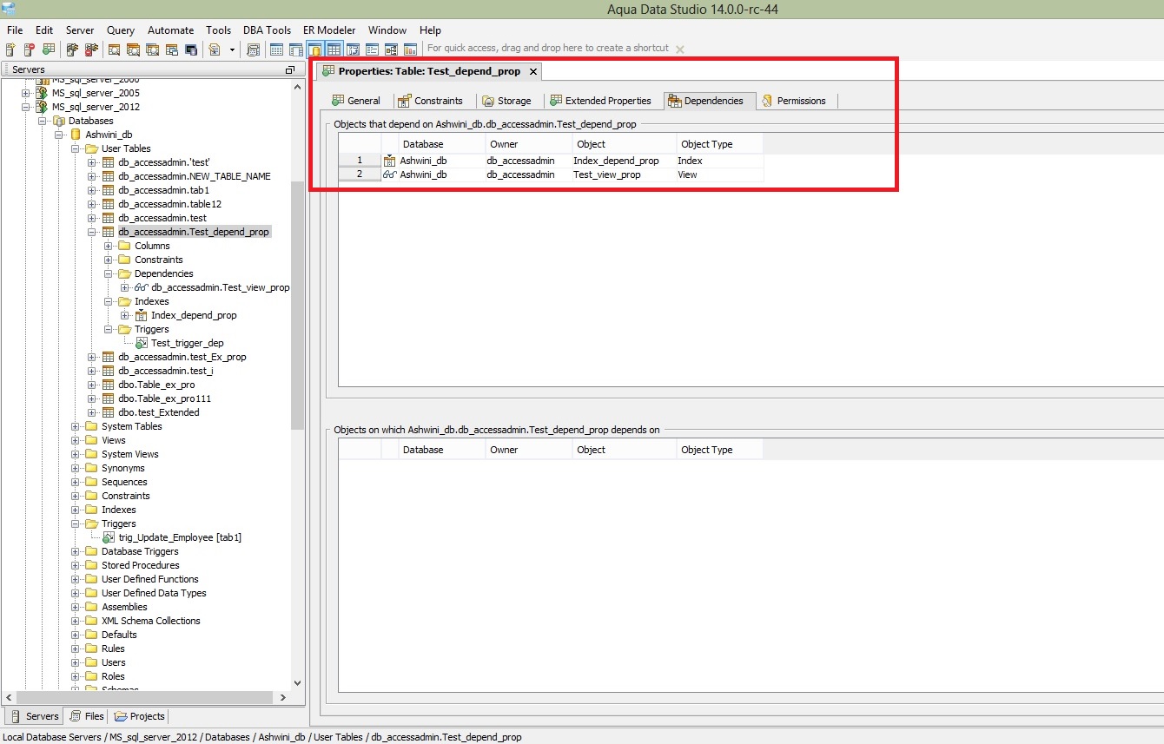1164x744 pixels.
Task: Click the MS_sql_server_2012 server icon
Action: (x=41, y=107)
